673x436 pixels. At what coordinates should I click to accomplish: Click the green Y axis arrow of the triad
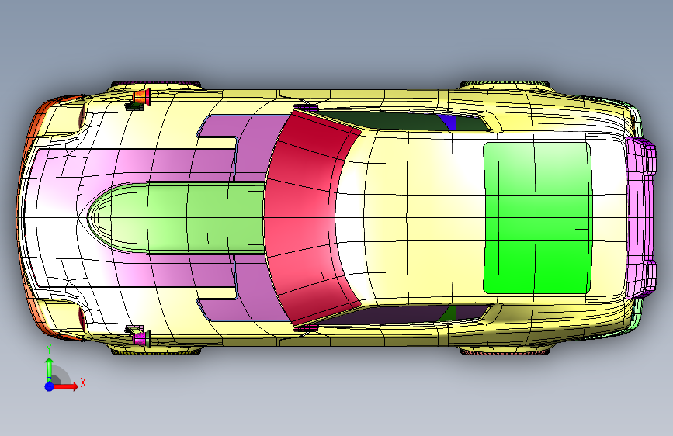tap(49, 369)
